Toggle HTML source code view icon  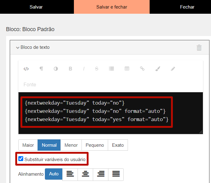point(26,69)
